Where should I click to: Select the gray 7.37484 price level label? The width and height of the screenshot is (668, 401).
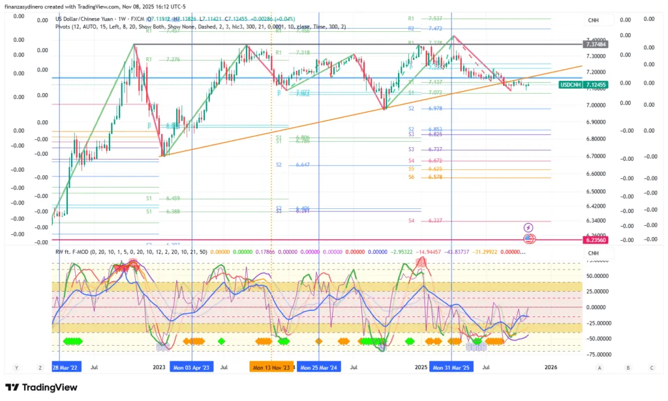596,44
